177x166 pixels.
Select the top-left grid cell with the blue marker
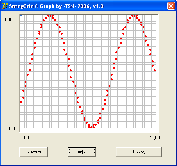(21, 16)
